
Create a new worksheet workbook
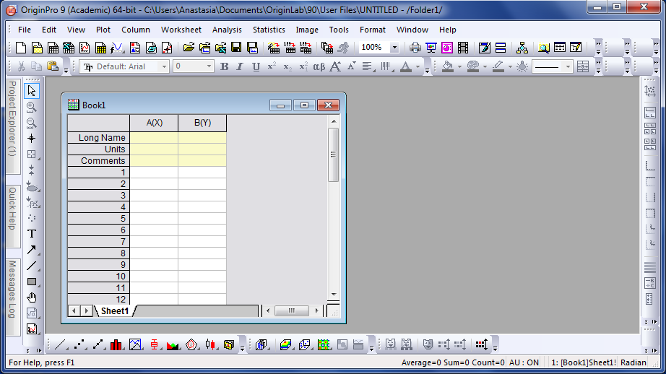(x=53, y=48)
